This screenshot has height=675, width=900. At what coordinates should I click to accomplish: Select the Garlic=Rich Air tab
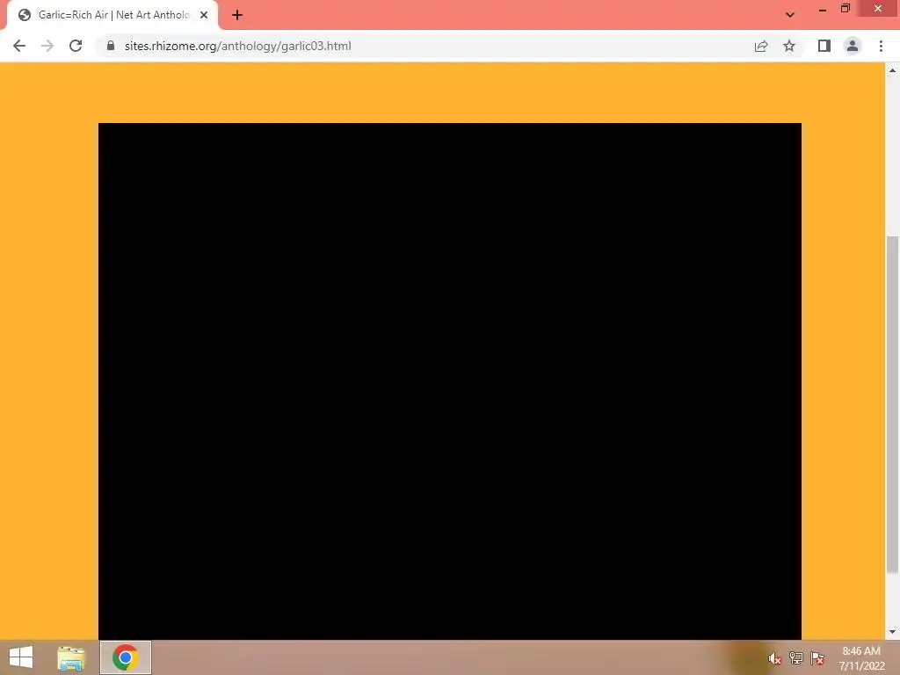[112, 15]
